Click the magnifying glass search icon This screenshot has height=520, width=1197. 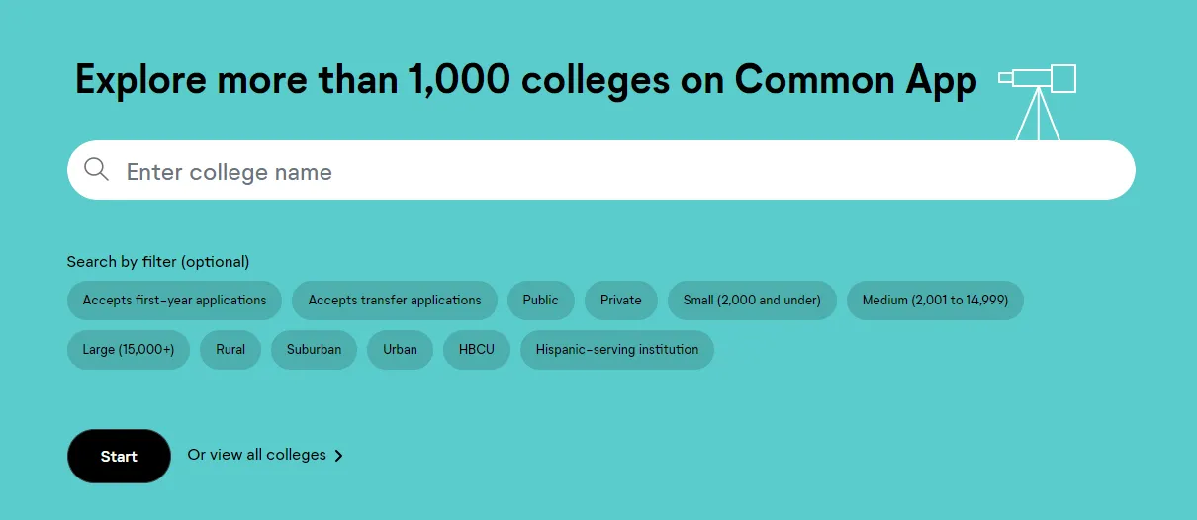pyautogui.click(x=96, y=170)
